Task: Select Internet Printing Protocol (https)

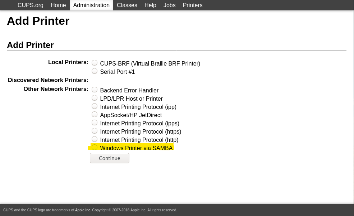Action: [x=95, y=131]
